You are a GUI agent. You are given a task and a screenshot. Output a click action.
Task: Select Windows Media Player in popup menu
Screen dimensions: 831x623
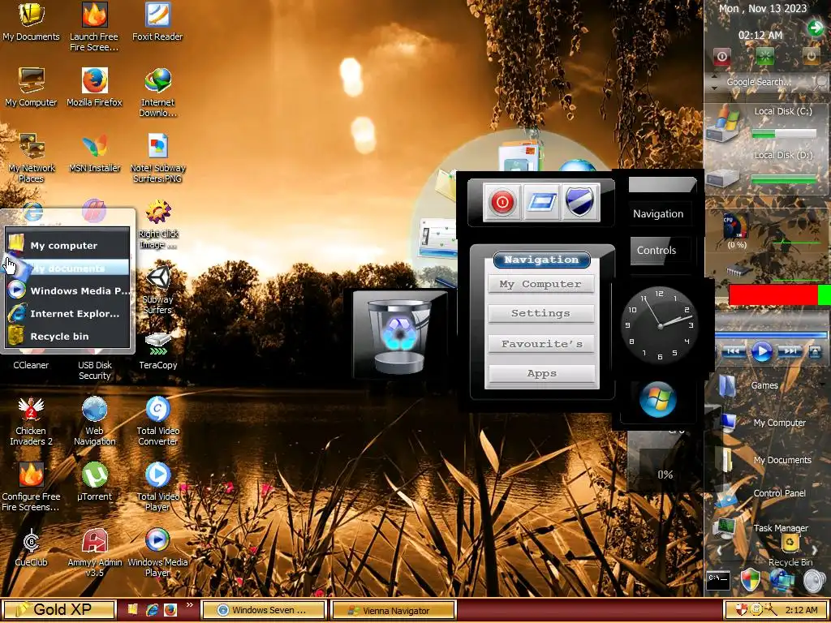[67, 290]
